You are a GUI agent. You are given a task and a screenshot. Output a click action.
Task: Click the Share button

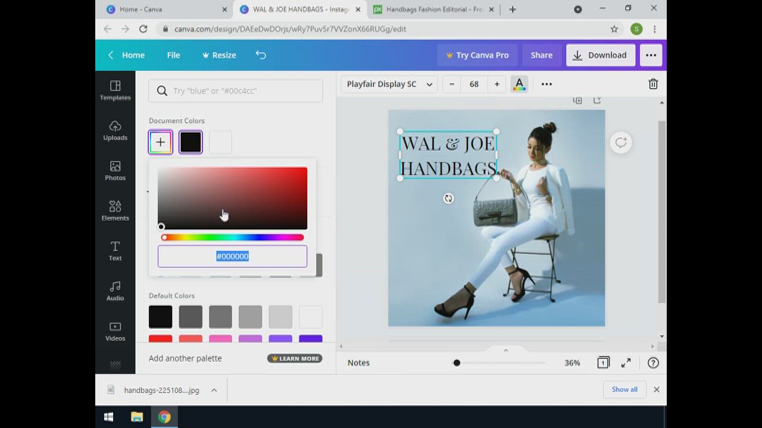coord(541,55)
